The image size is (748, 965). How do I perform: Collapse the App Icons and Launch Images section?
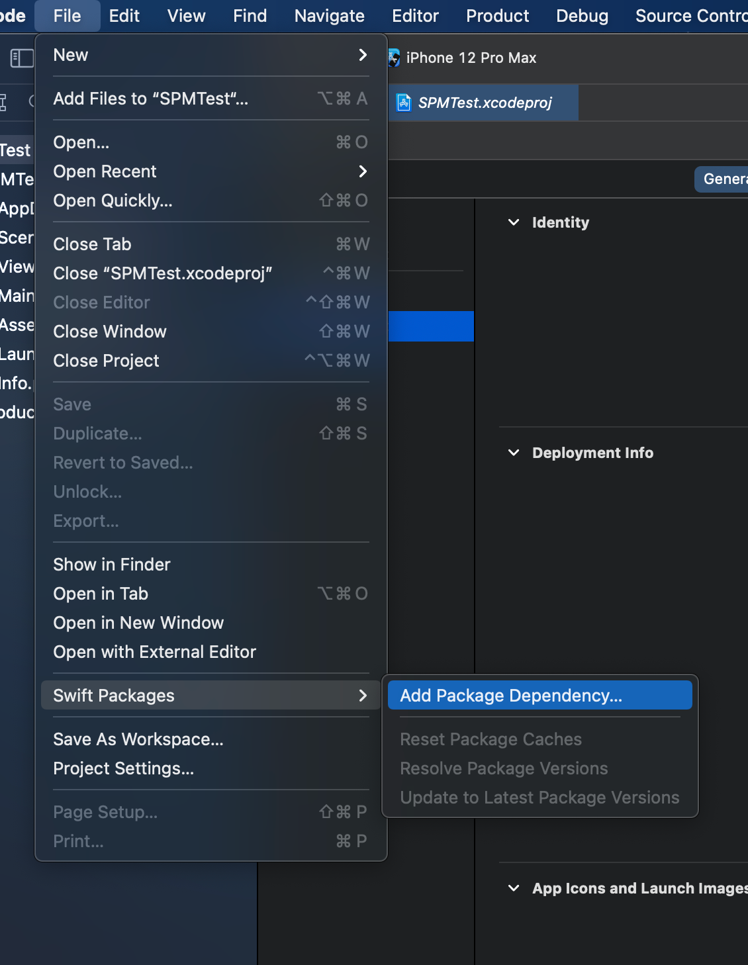click(x=514, y=888)
